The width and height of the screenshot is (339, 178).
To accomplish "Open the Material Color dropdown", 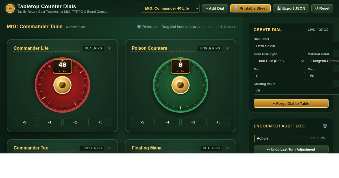I will point(323,61).
